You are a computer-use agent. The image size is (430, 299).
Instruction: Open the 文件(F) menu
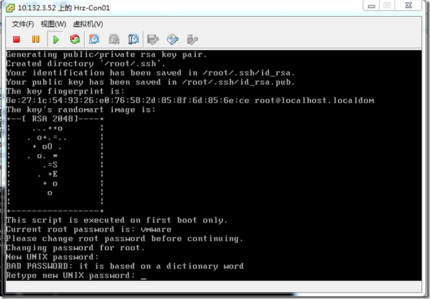coord(23,24)
